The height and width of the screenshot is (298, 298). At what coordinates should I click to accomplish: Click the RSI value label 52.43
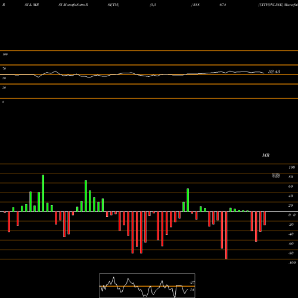coord(274,72)
